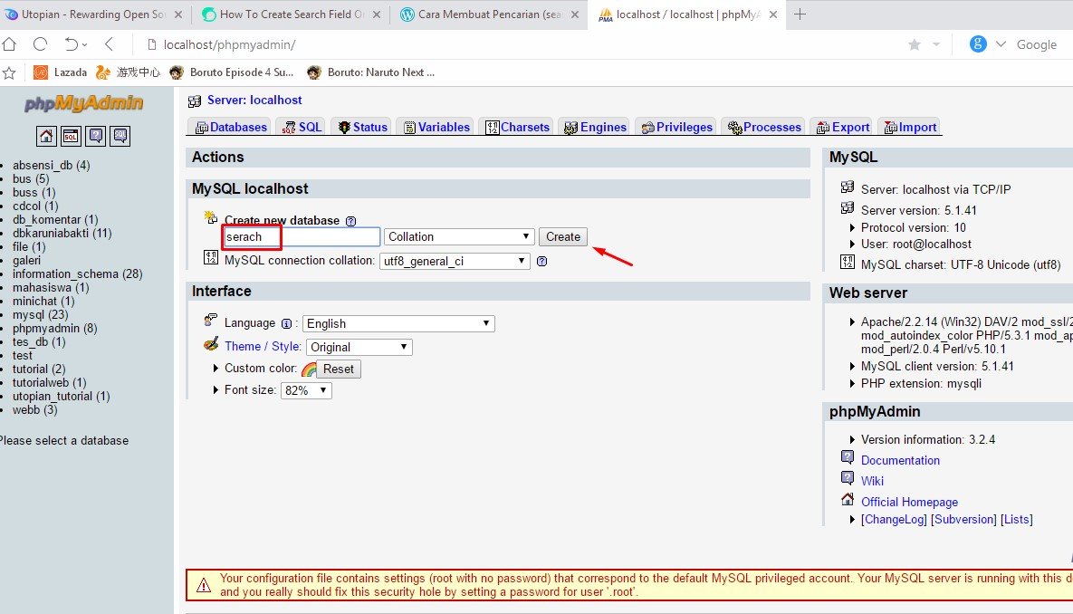
Task: Open the Variables tab
Action: [436, 128]
